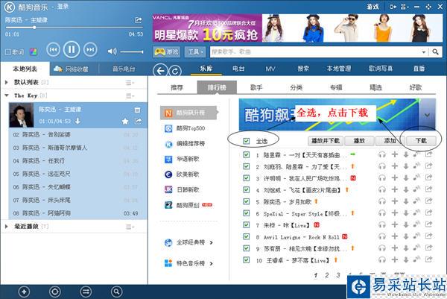Open the MV tab
This screenshot has height=299, width=447.
coord(270,69)
